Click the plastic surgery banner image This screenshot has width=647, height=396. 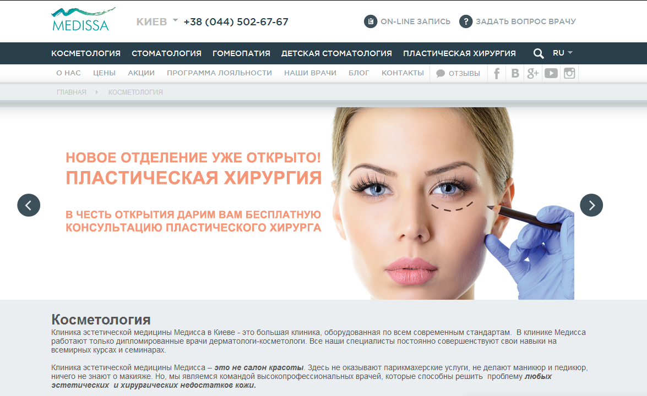click(453, 204)
